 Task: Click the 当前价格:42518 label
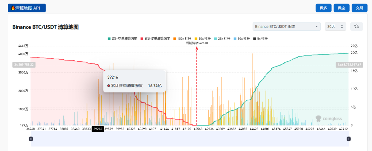[x=197, y=43]
